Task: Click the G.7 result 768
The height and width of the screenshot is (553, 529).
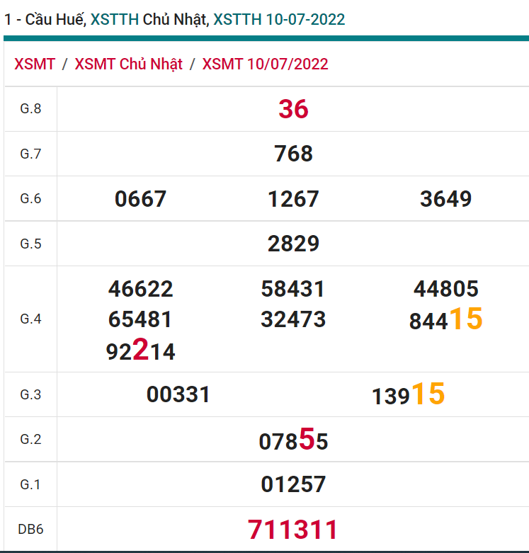Action: tap(293, 154)
